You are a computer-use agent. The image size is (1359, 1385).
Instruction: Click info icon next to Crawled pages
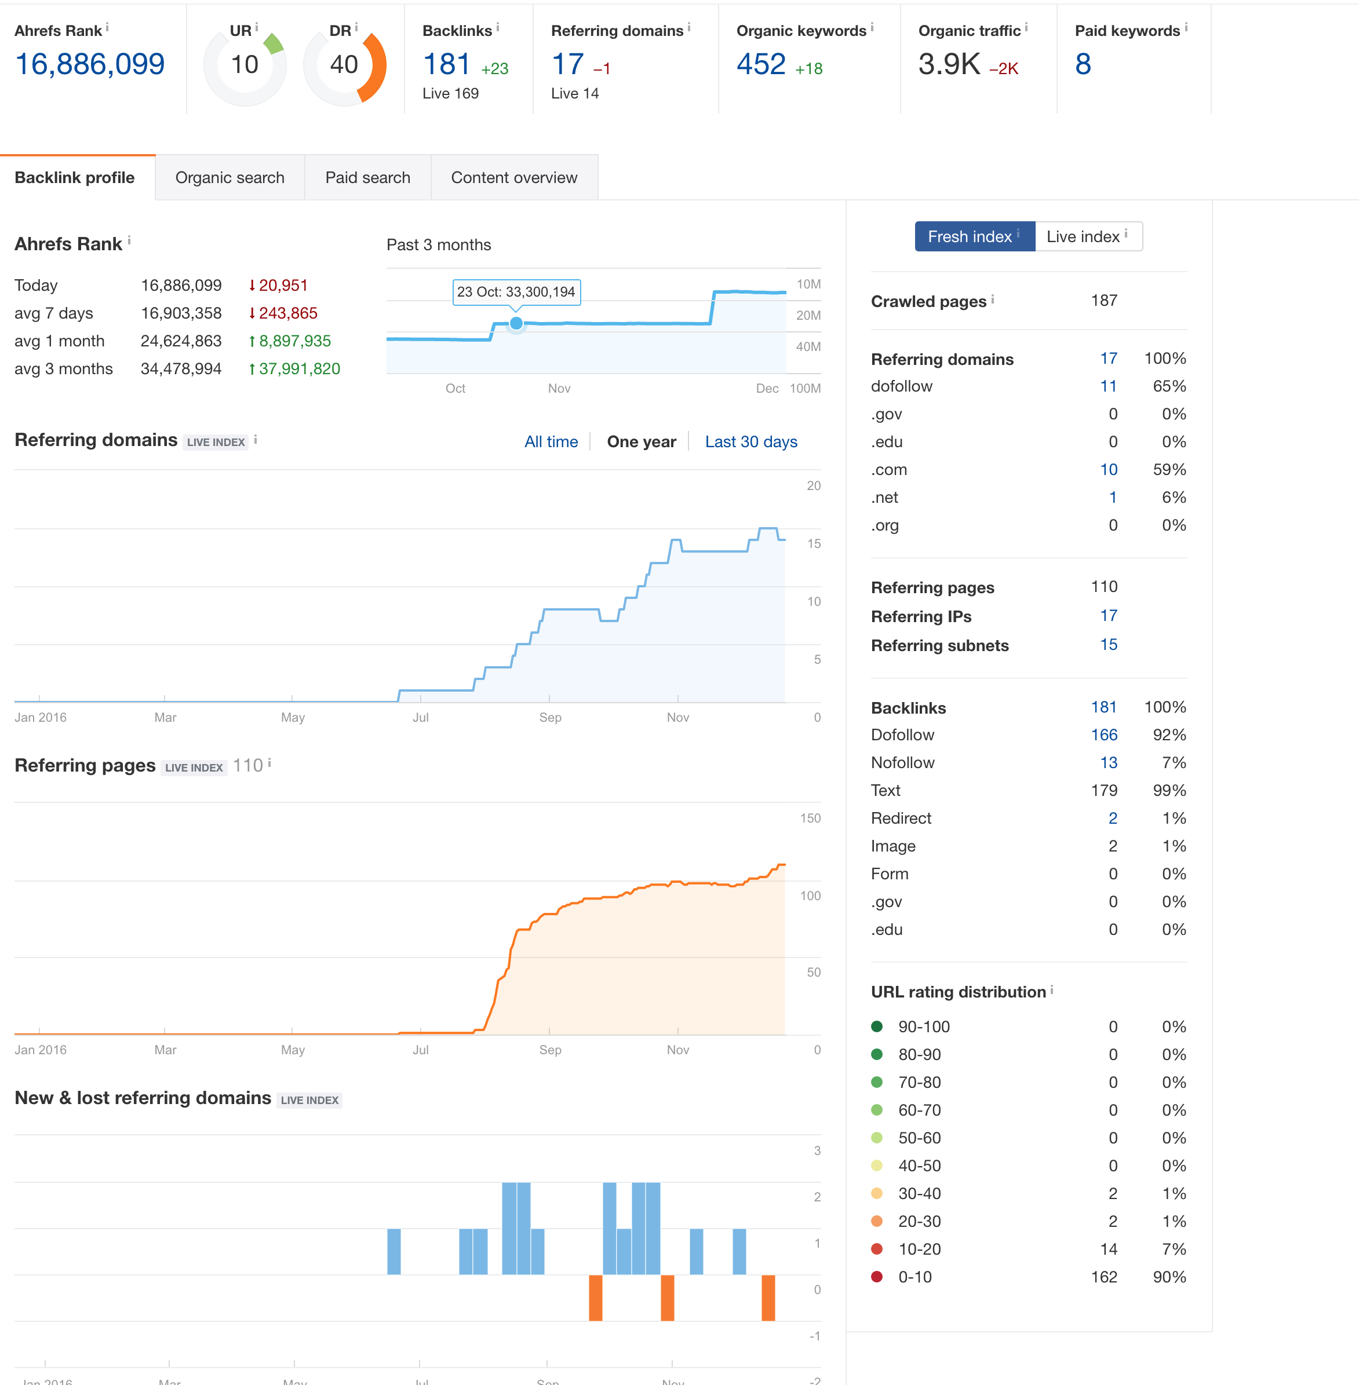click(992, 299)
